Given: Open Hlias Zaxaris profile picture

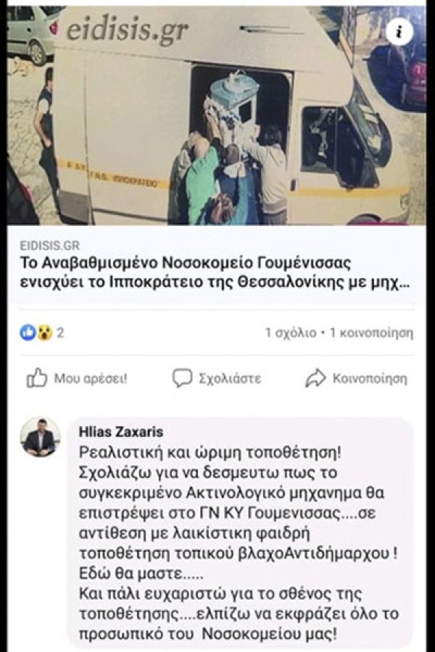Looking at the screenshot, I should 41,437.
